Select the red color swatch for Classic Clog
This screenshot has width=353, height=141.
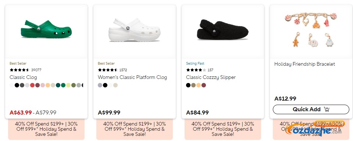coord(32,85)
